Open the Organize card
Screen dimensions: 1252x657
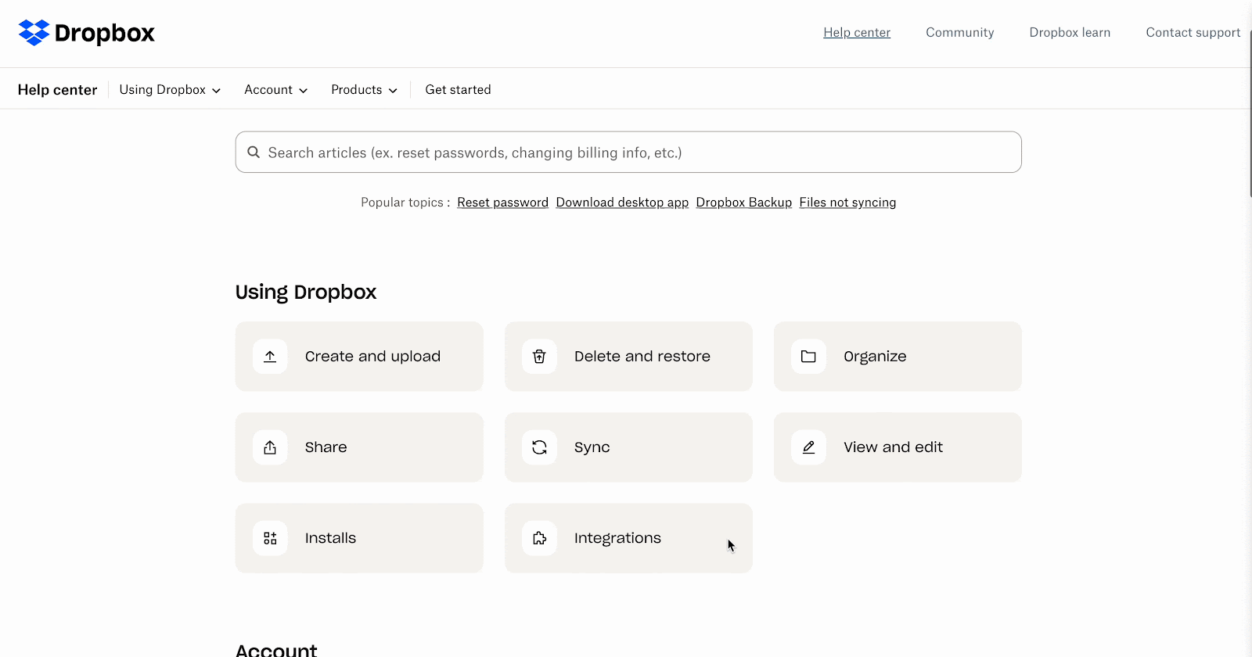pos(898,357)
